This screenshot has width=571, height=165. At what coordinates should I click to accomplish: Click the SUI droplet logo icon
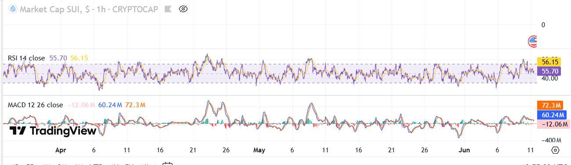pyautogui.click(x=13, y=9)
